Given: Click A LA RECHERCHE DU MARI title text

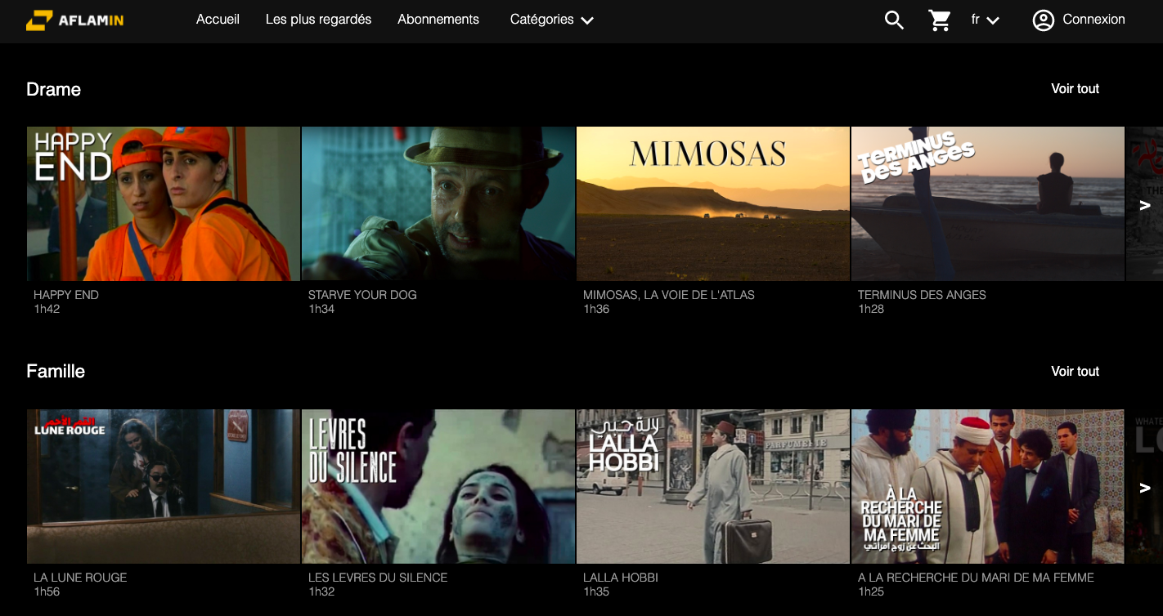Looking at the screenshot, I should click(976, 578).
